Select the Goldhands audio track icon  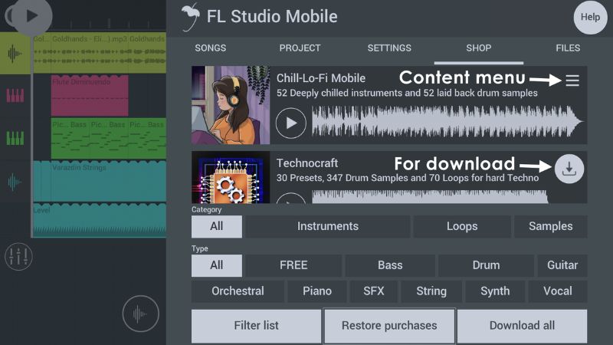click(15, 54)
